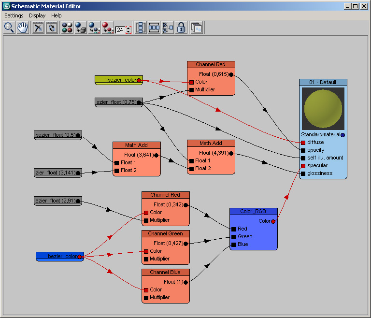
Task: Click the refresh view toolbar icon
Action: tap(52, 28)
